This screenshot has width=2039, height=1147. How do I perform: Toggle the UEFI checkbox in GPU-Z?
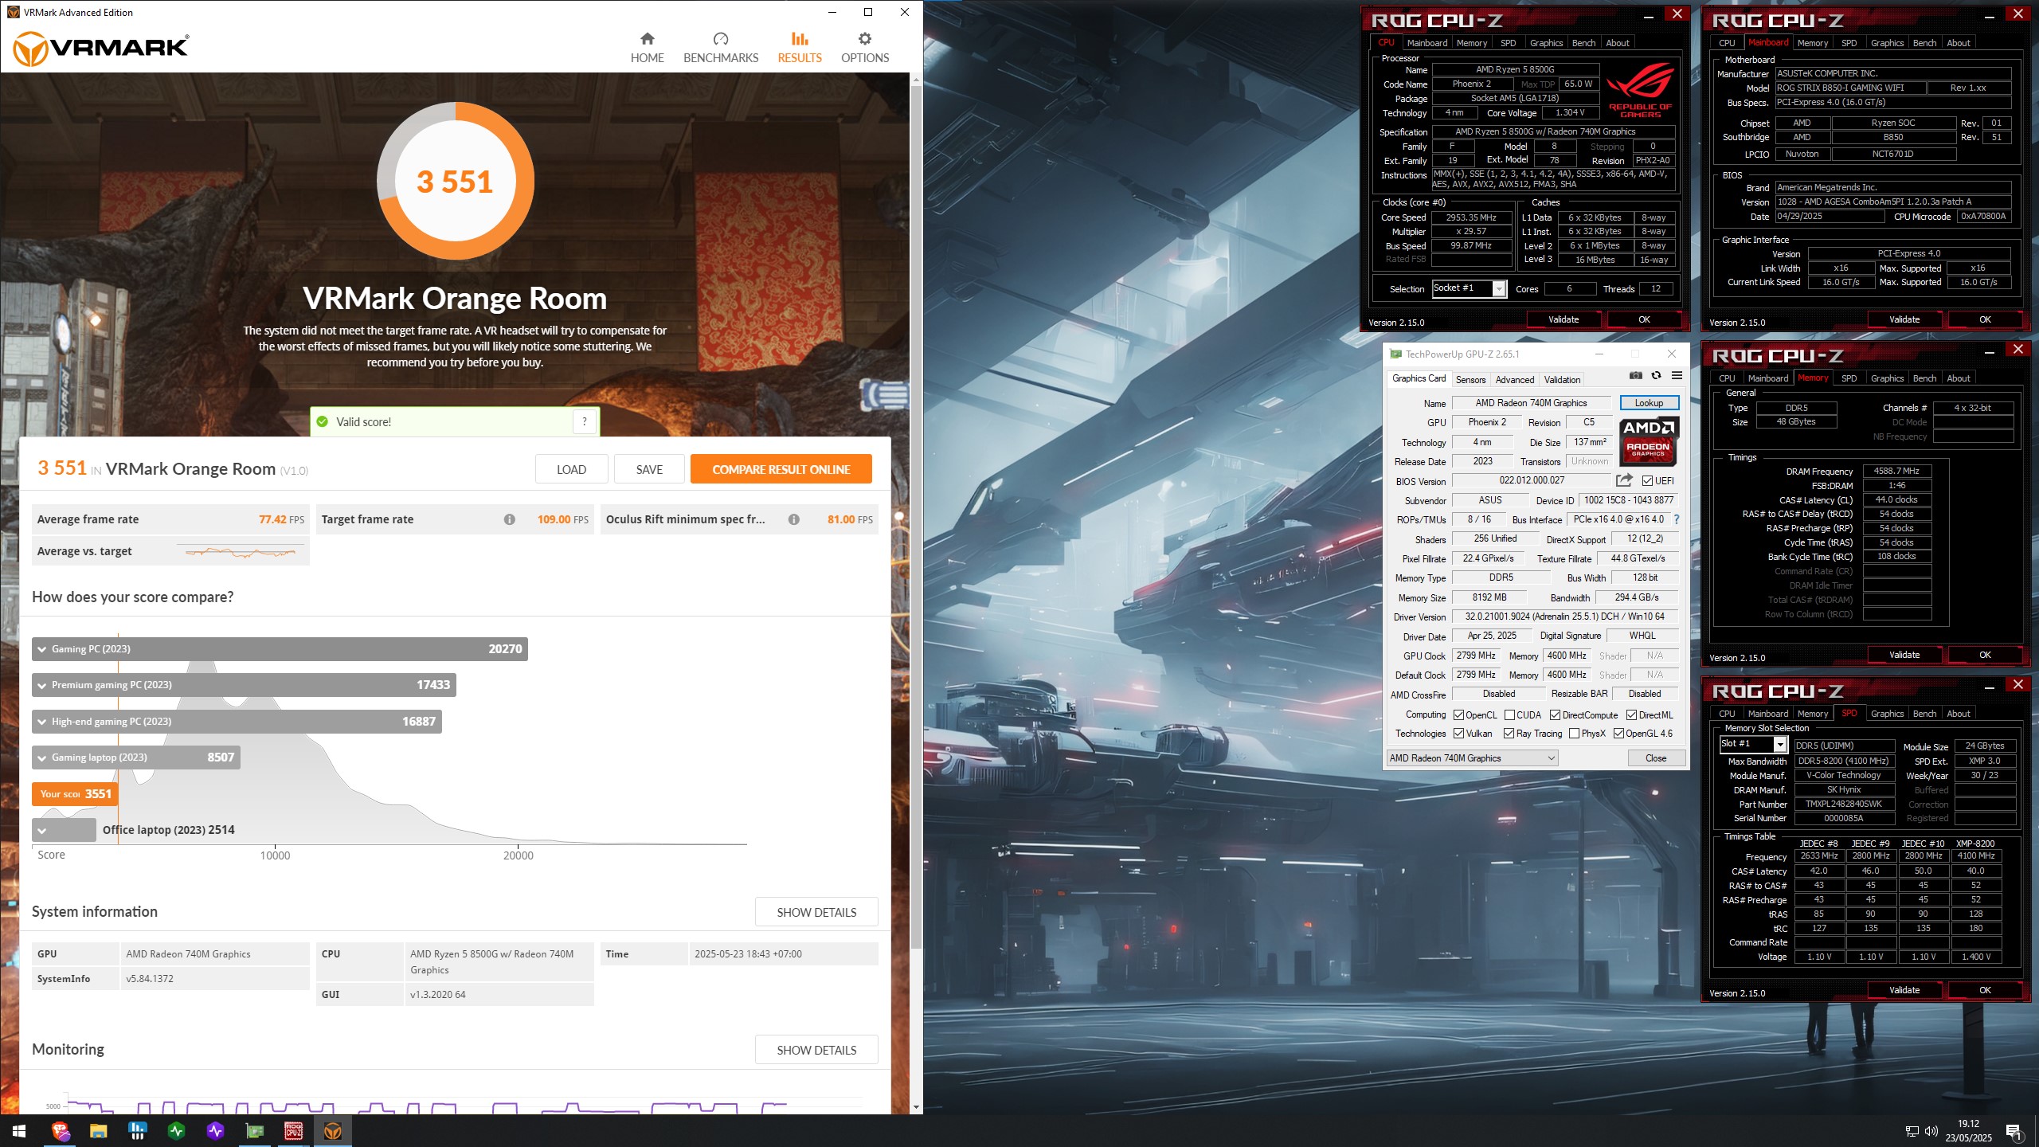pos(1647,480)
